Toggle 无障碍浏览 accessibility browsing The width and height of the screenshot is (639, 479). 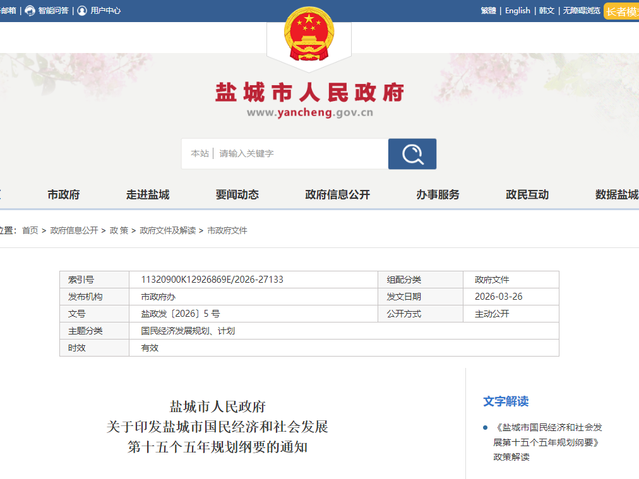pyautogui.click(x=581, y=11)
